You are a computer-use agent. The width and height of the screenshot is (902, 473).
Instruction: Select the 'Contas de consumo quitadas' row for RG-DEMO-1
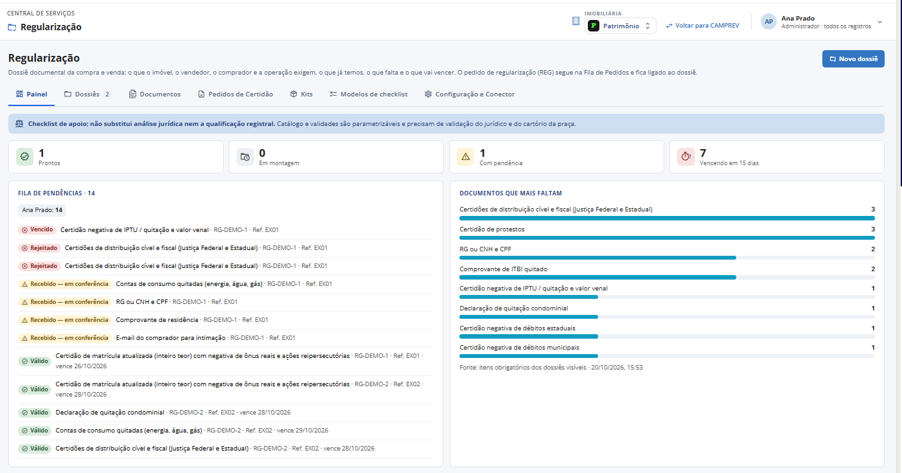coord(225,283)
